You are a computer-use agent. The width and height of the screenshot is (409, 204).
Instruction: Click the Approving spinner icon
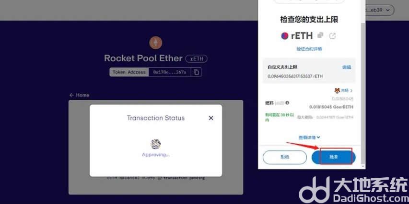pyautogui.click(x=156, y=144)
